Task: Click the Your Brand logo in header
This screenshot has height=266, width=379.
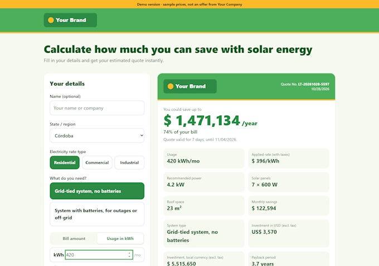Action: coord(70,20)
